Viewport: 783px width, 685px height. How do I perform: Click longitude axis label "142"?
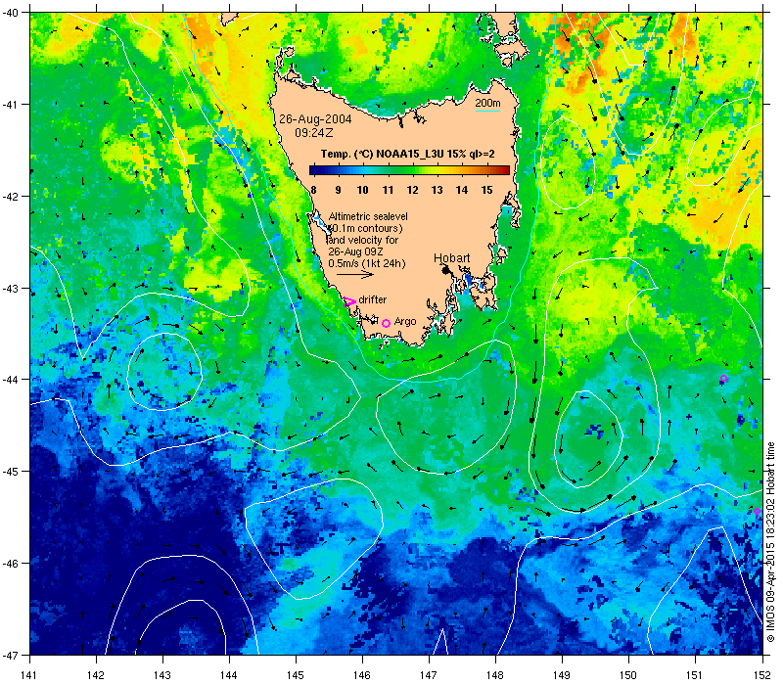pos(96,675)
